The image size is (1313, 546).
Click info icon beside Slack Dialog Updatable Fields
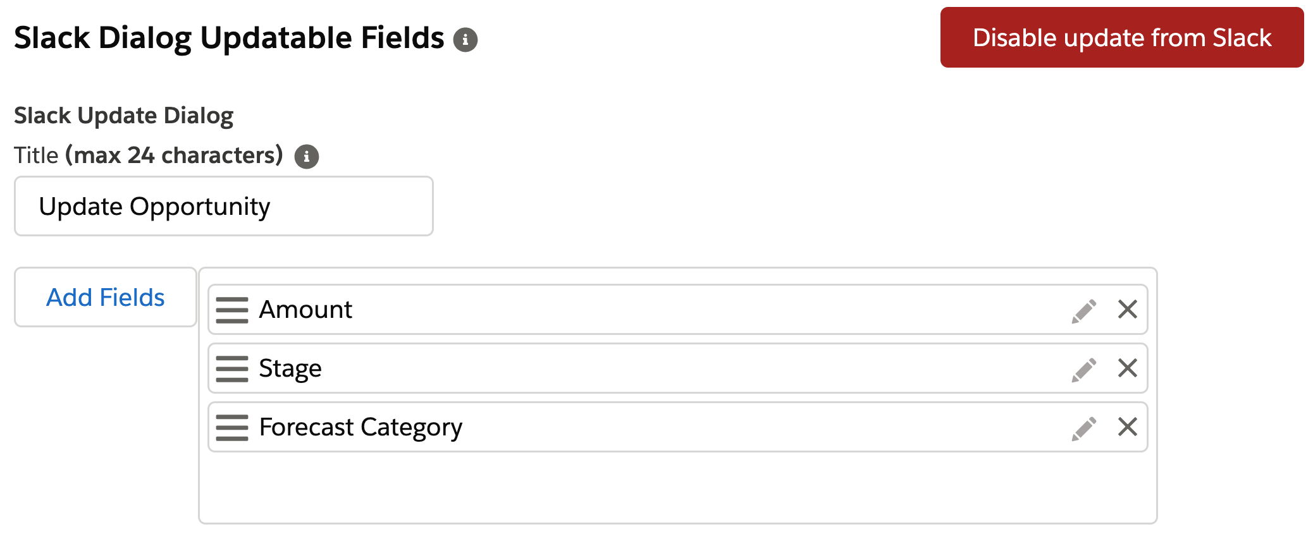[465, 40]
